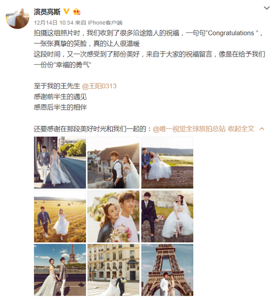The width and height of the screenshot is (278, 300).
Task: Open couple crossing Paris street photo
Action: [x=114, y=270]
